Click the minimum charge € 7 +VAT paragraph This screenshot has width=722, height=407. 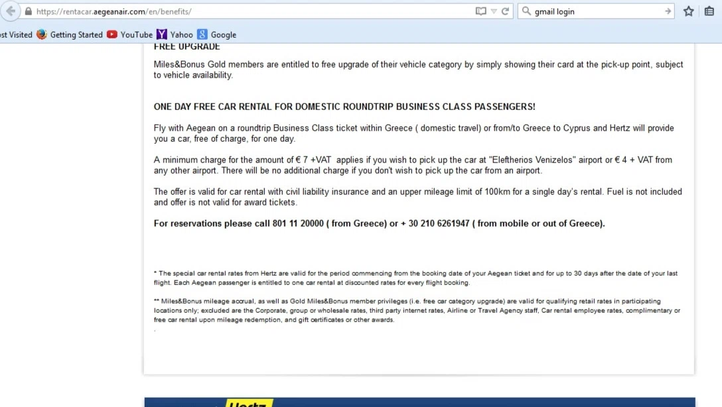pos(413,165)
